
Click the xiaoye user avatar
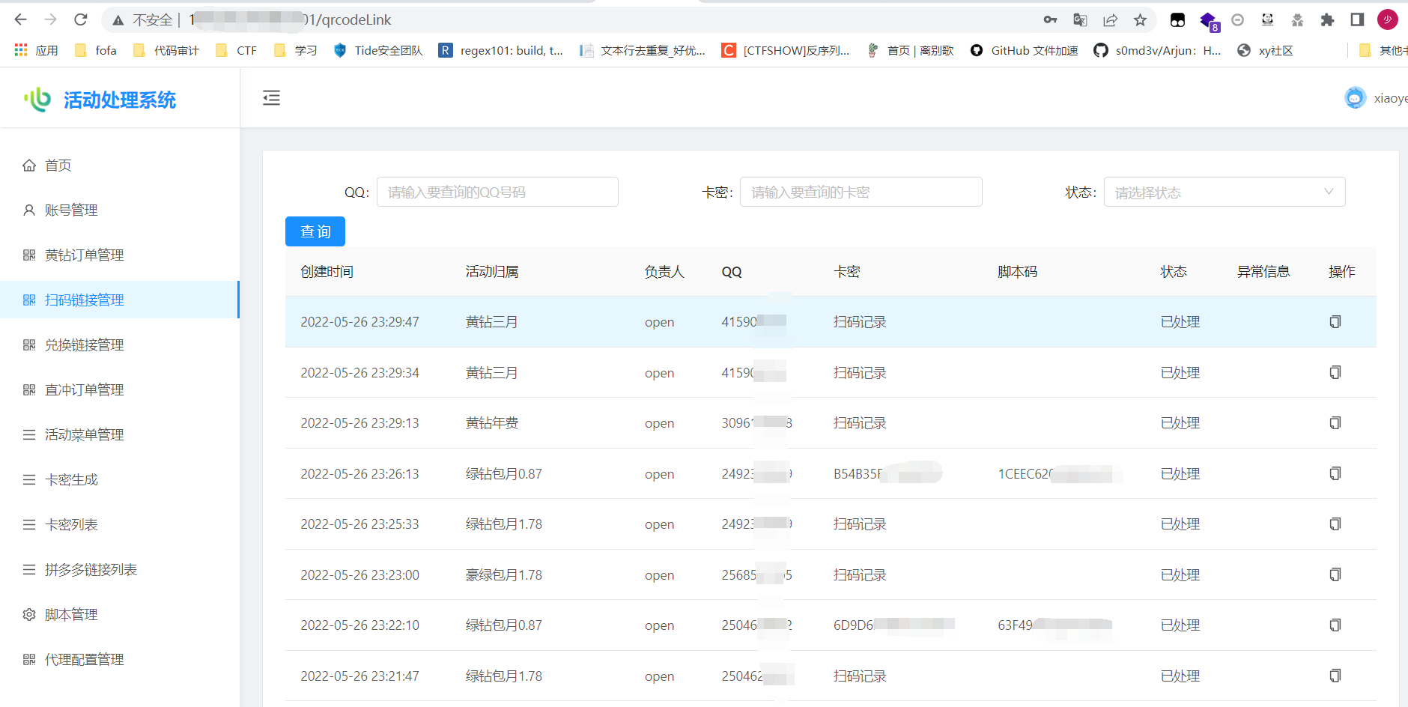[1355, 98]
